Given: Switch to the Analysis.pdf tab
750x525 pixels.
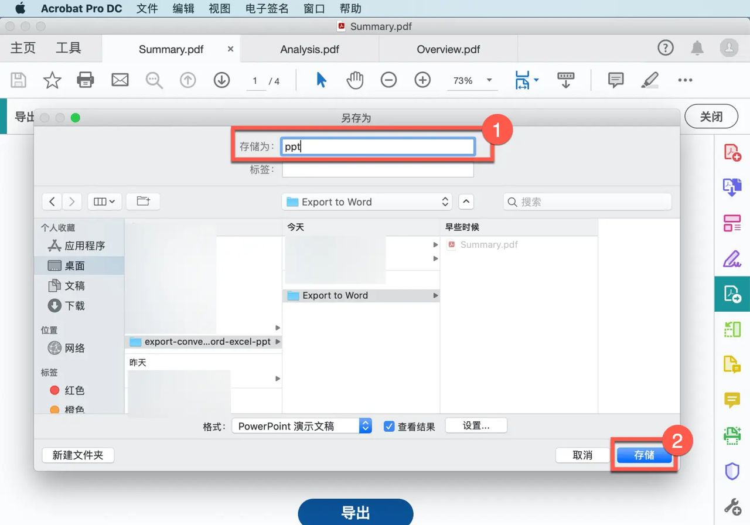Looking at the screenshot, I should point(309,49).
